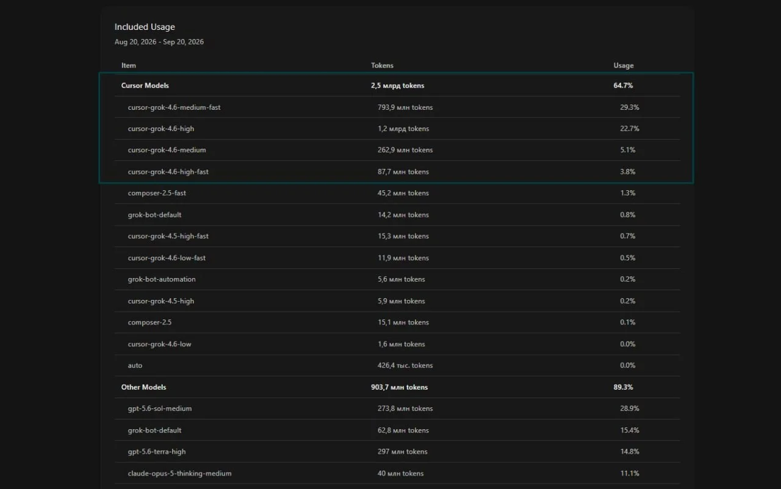
Task: Select the "gpt-5.6-terra-high" model name
Action: tap(157, 452)
